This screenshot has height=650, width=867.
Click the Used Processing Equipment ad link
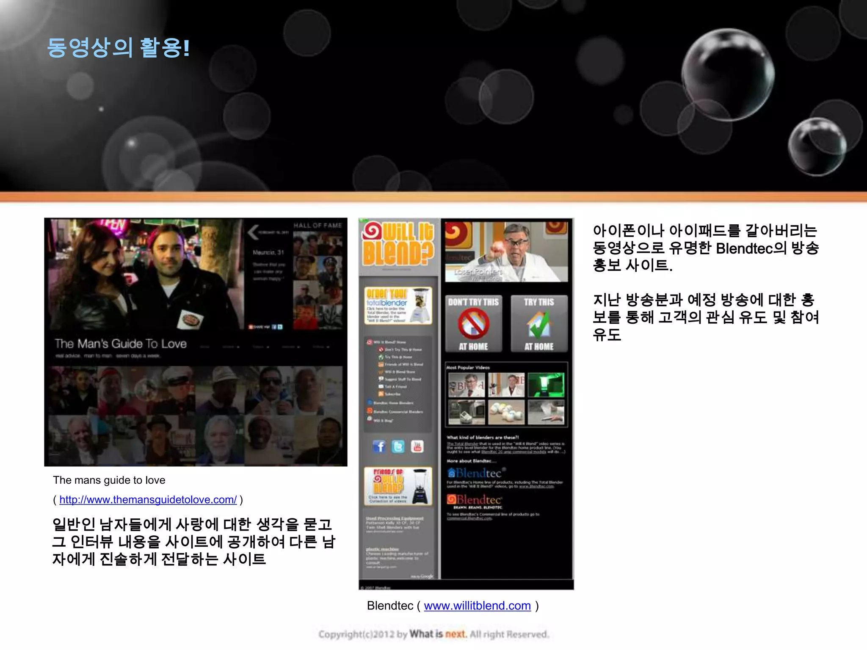point(395,518)
